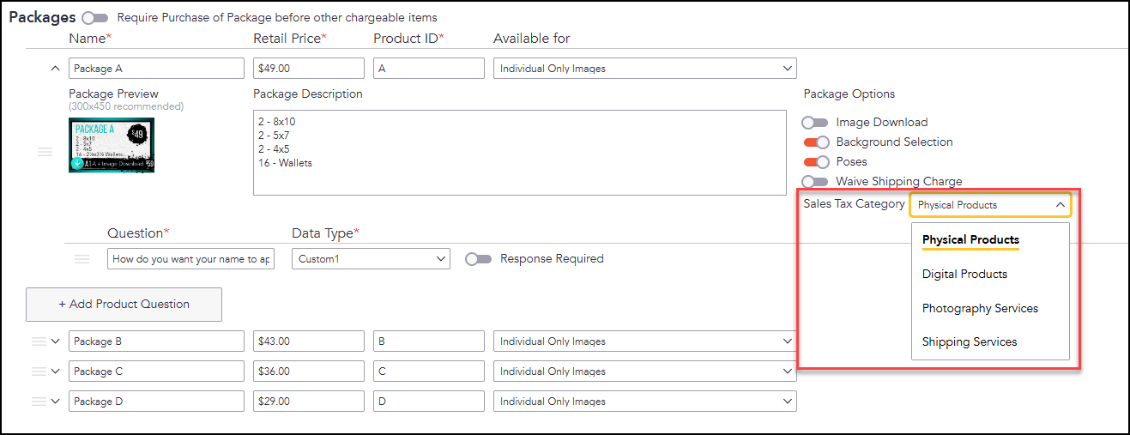Image resolution: width=1130 pixels, height=435 pixels.
Task: Toggle Require Purchase of Package switch
Action: [x=96, y=18]
